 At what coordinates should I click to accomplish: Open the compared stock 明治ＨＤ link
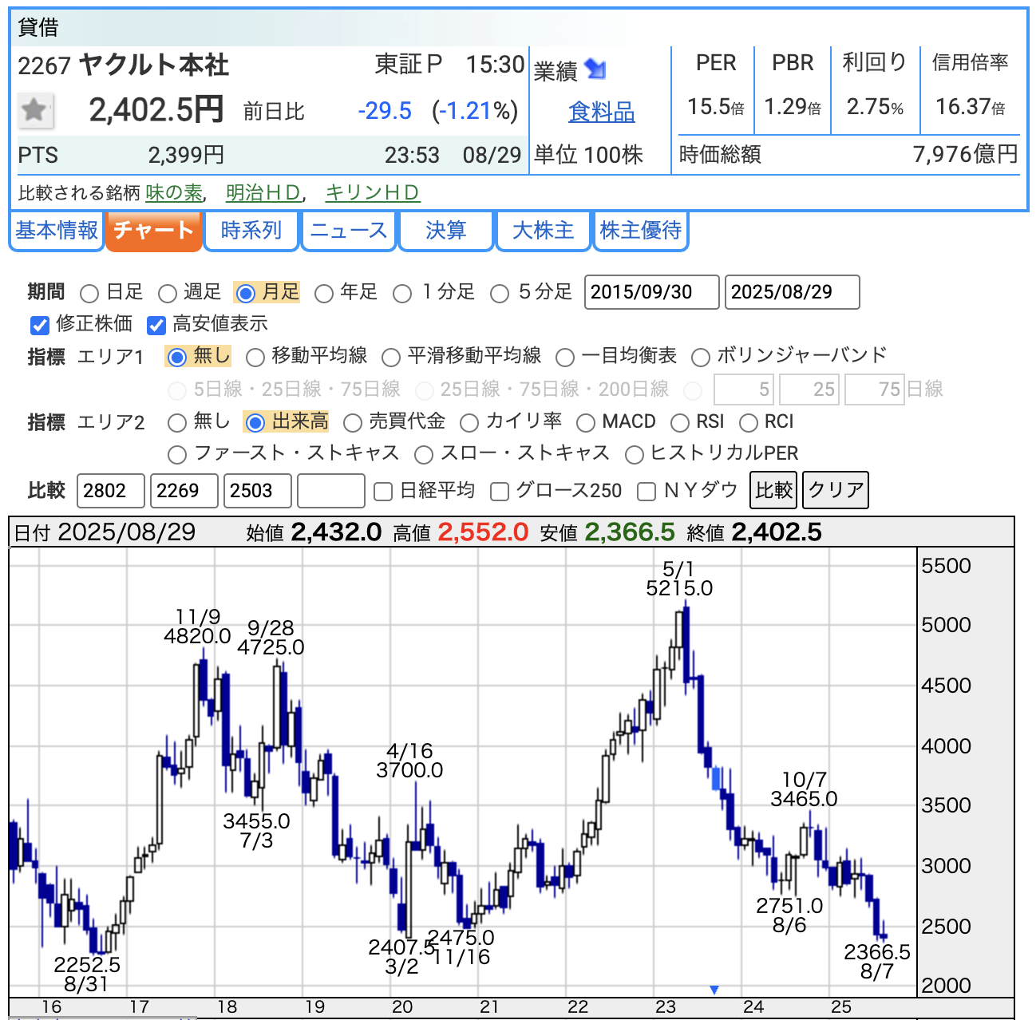(x=263, y=192)
